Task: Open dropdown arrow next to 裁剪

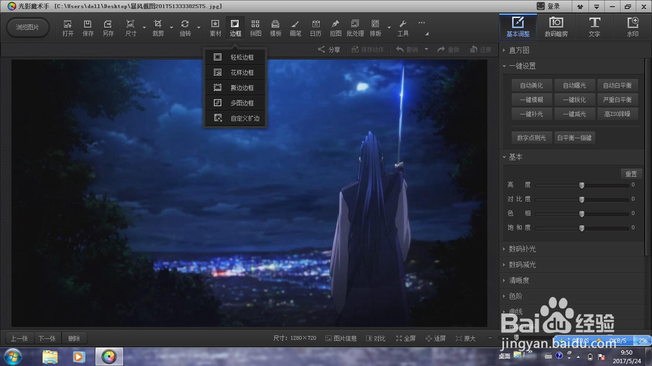Action: (x=171, y=28)
